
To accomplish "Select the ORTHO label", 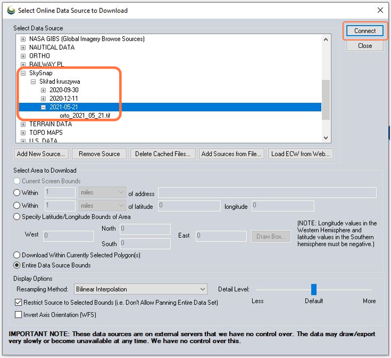I will [x=39, y=56].
